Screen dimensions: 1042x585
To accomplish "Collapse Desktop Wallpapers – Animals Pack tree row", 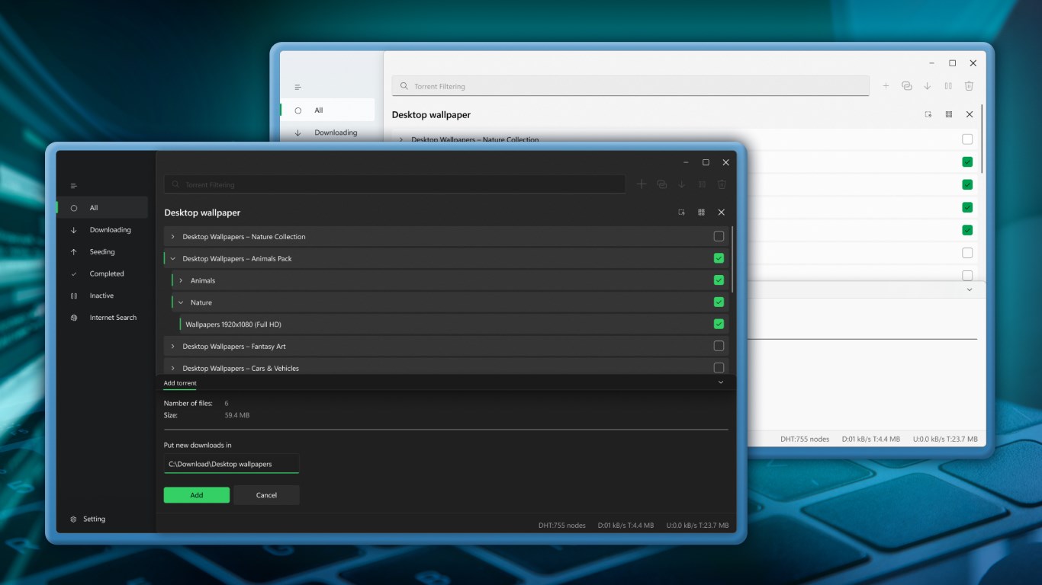I will click(173, 259).
